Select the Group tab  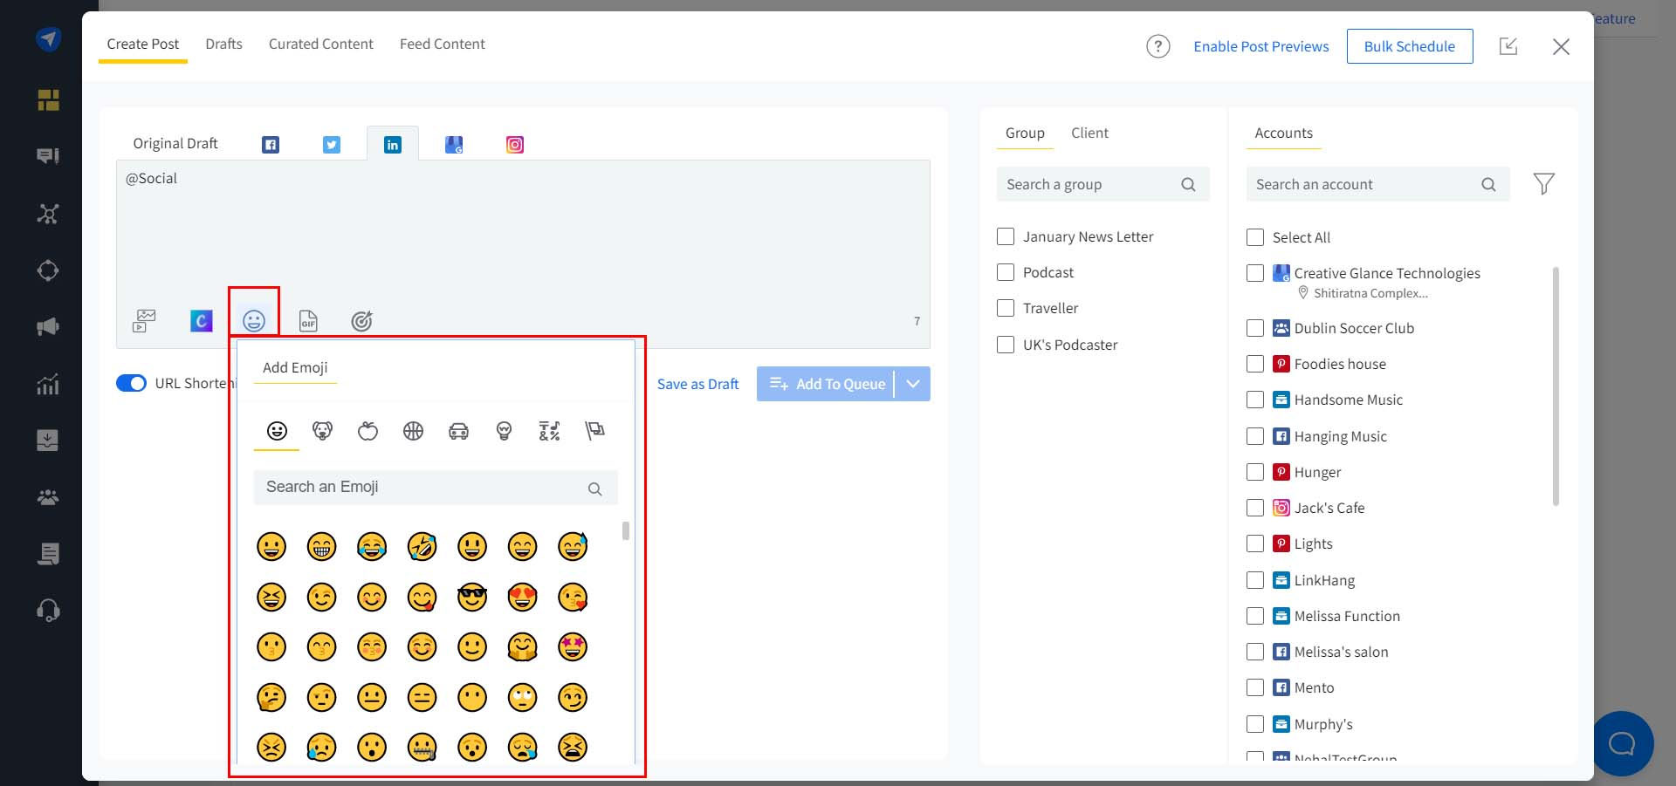tap(1025, 133)
